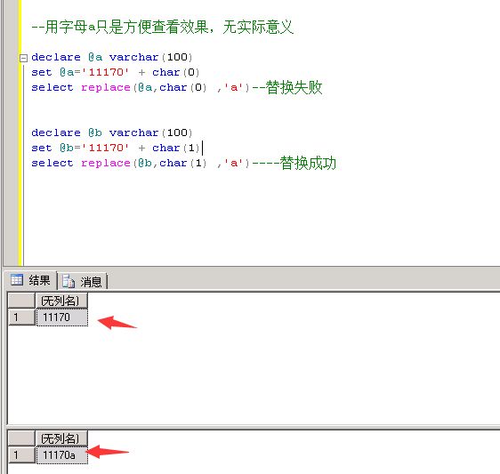This screenshot has width=500, height=474.
Task: Click the second grid's (无列名) column header
Action: click(x=61, y=438)
